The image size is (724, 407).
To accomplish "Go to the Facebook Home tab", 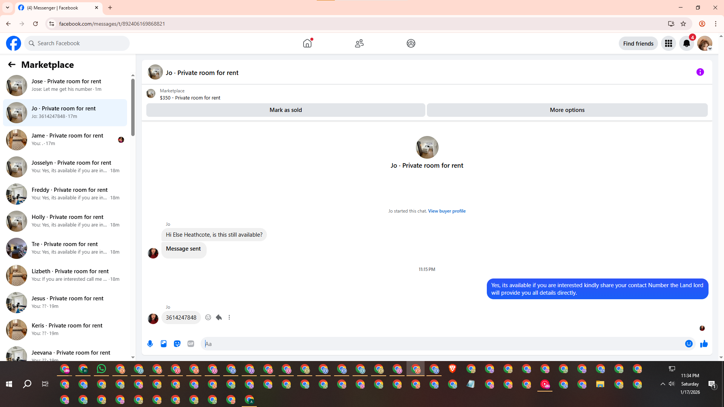I will tap(307, 43).
